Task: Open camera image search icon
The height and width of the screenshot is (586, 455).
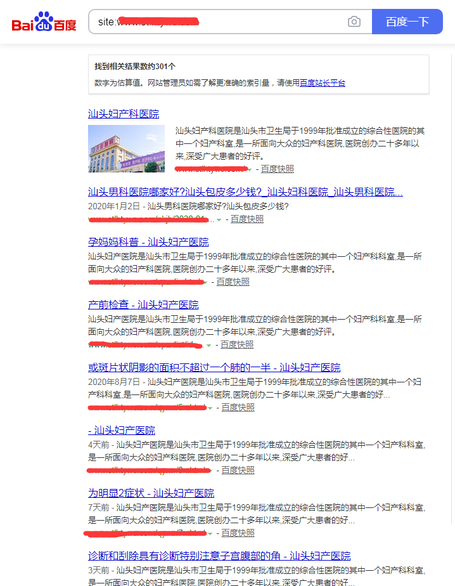Action: [354, 22]
